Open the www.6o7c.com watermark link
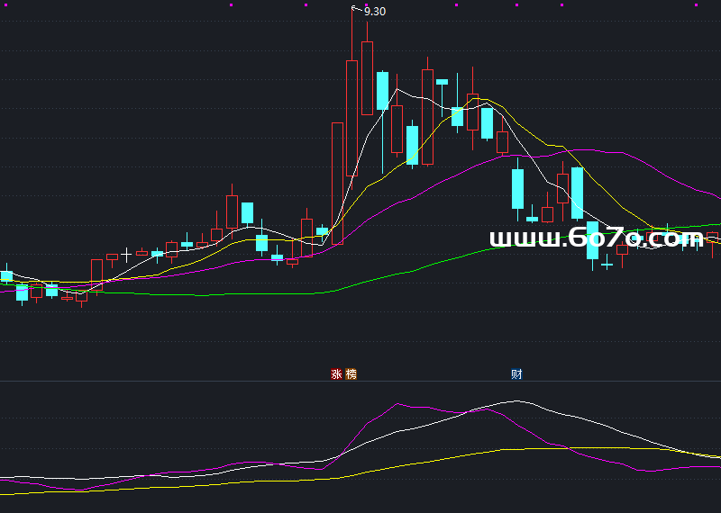Image resolution: width=721 pixels, height=513 pixels. tap(596, 238)
